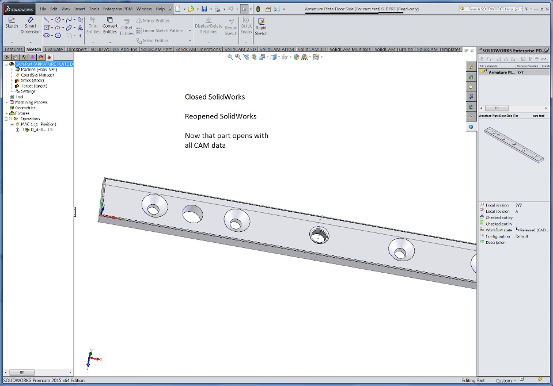Open the SOLIDWORKS Resources house tab
Screen dimensions: 553x386
(471, 67)
